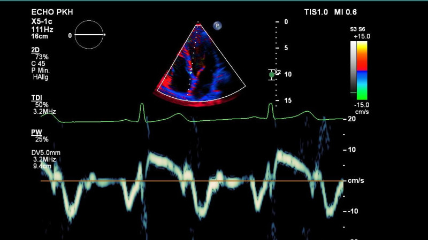Click the rotation angle circle indicator
The image size is (428, 240).
89,35
